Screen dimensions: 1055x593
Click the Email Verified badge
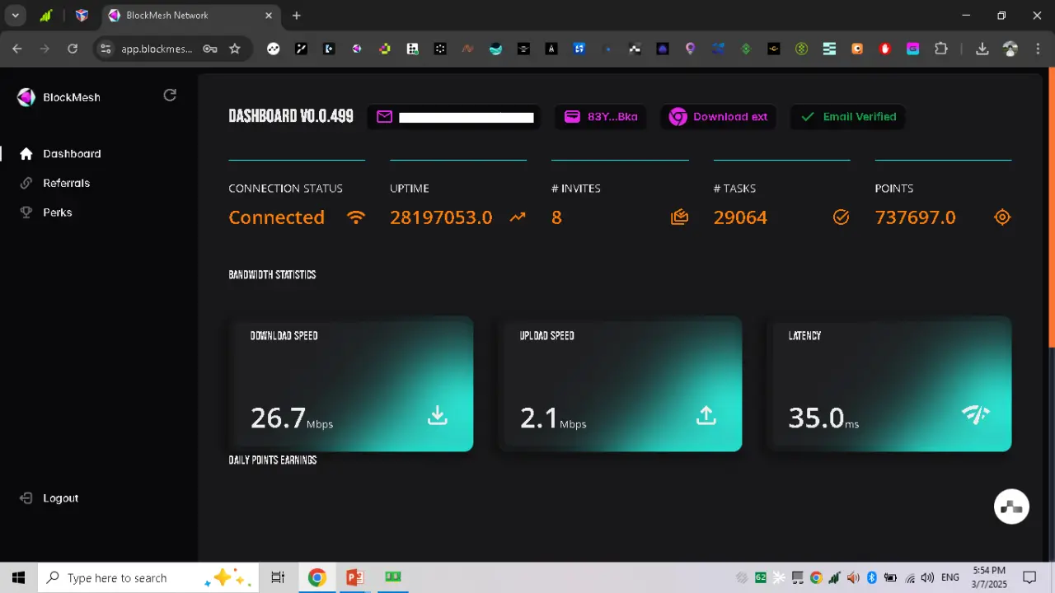coord(848,117)
